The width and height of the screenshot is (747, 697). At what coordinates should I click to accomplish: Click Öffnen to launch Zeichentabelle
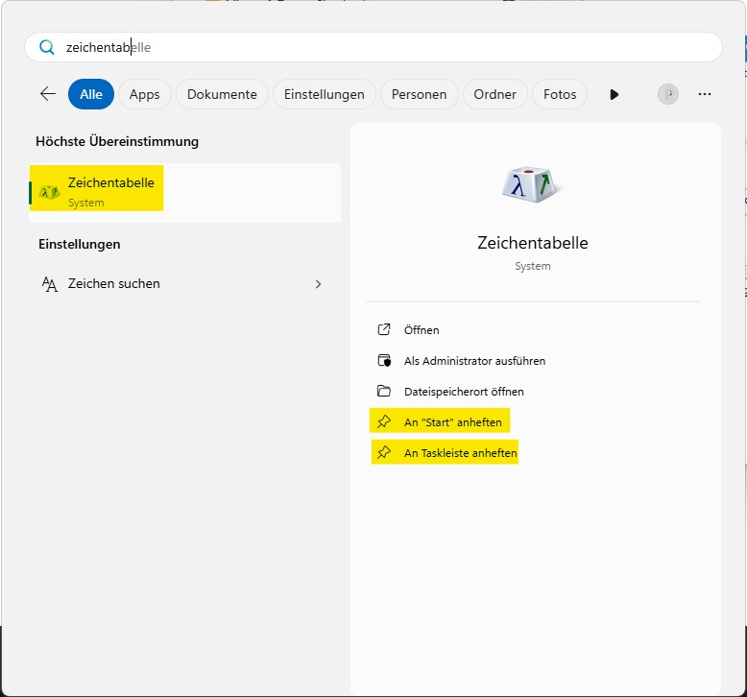[x=422, y=330]
